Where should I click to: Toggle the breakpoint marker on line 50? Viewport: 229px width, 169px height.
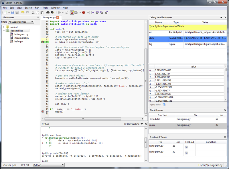(42, 111)
